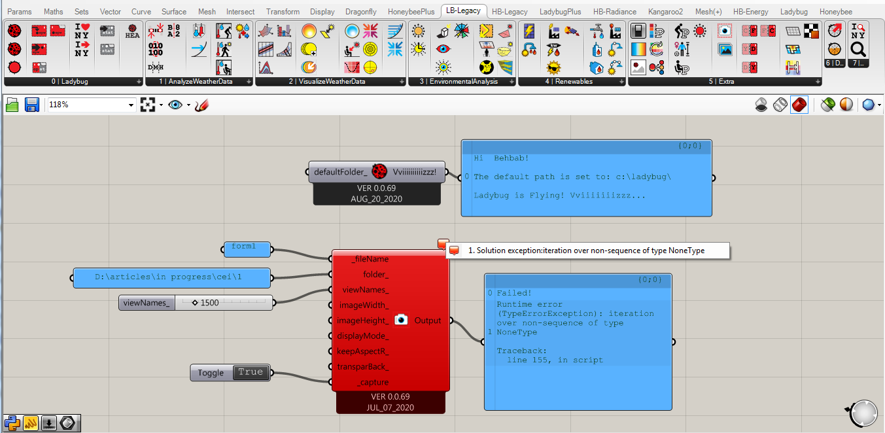Click the red speech bubble error balloon
885x433 pixels.
click(443, 245)
